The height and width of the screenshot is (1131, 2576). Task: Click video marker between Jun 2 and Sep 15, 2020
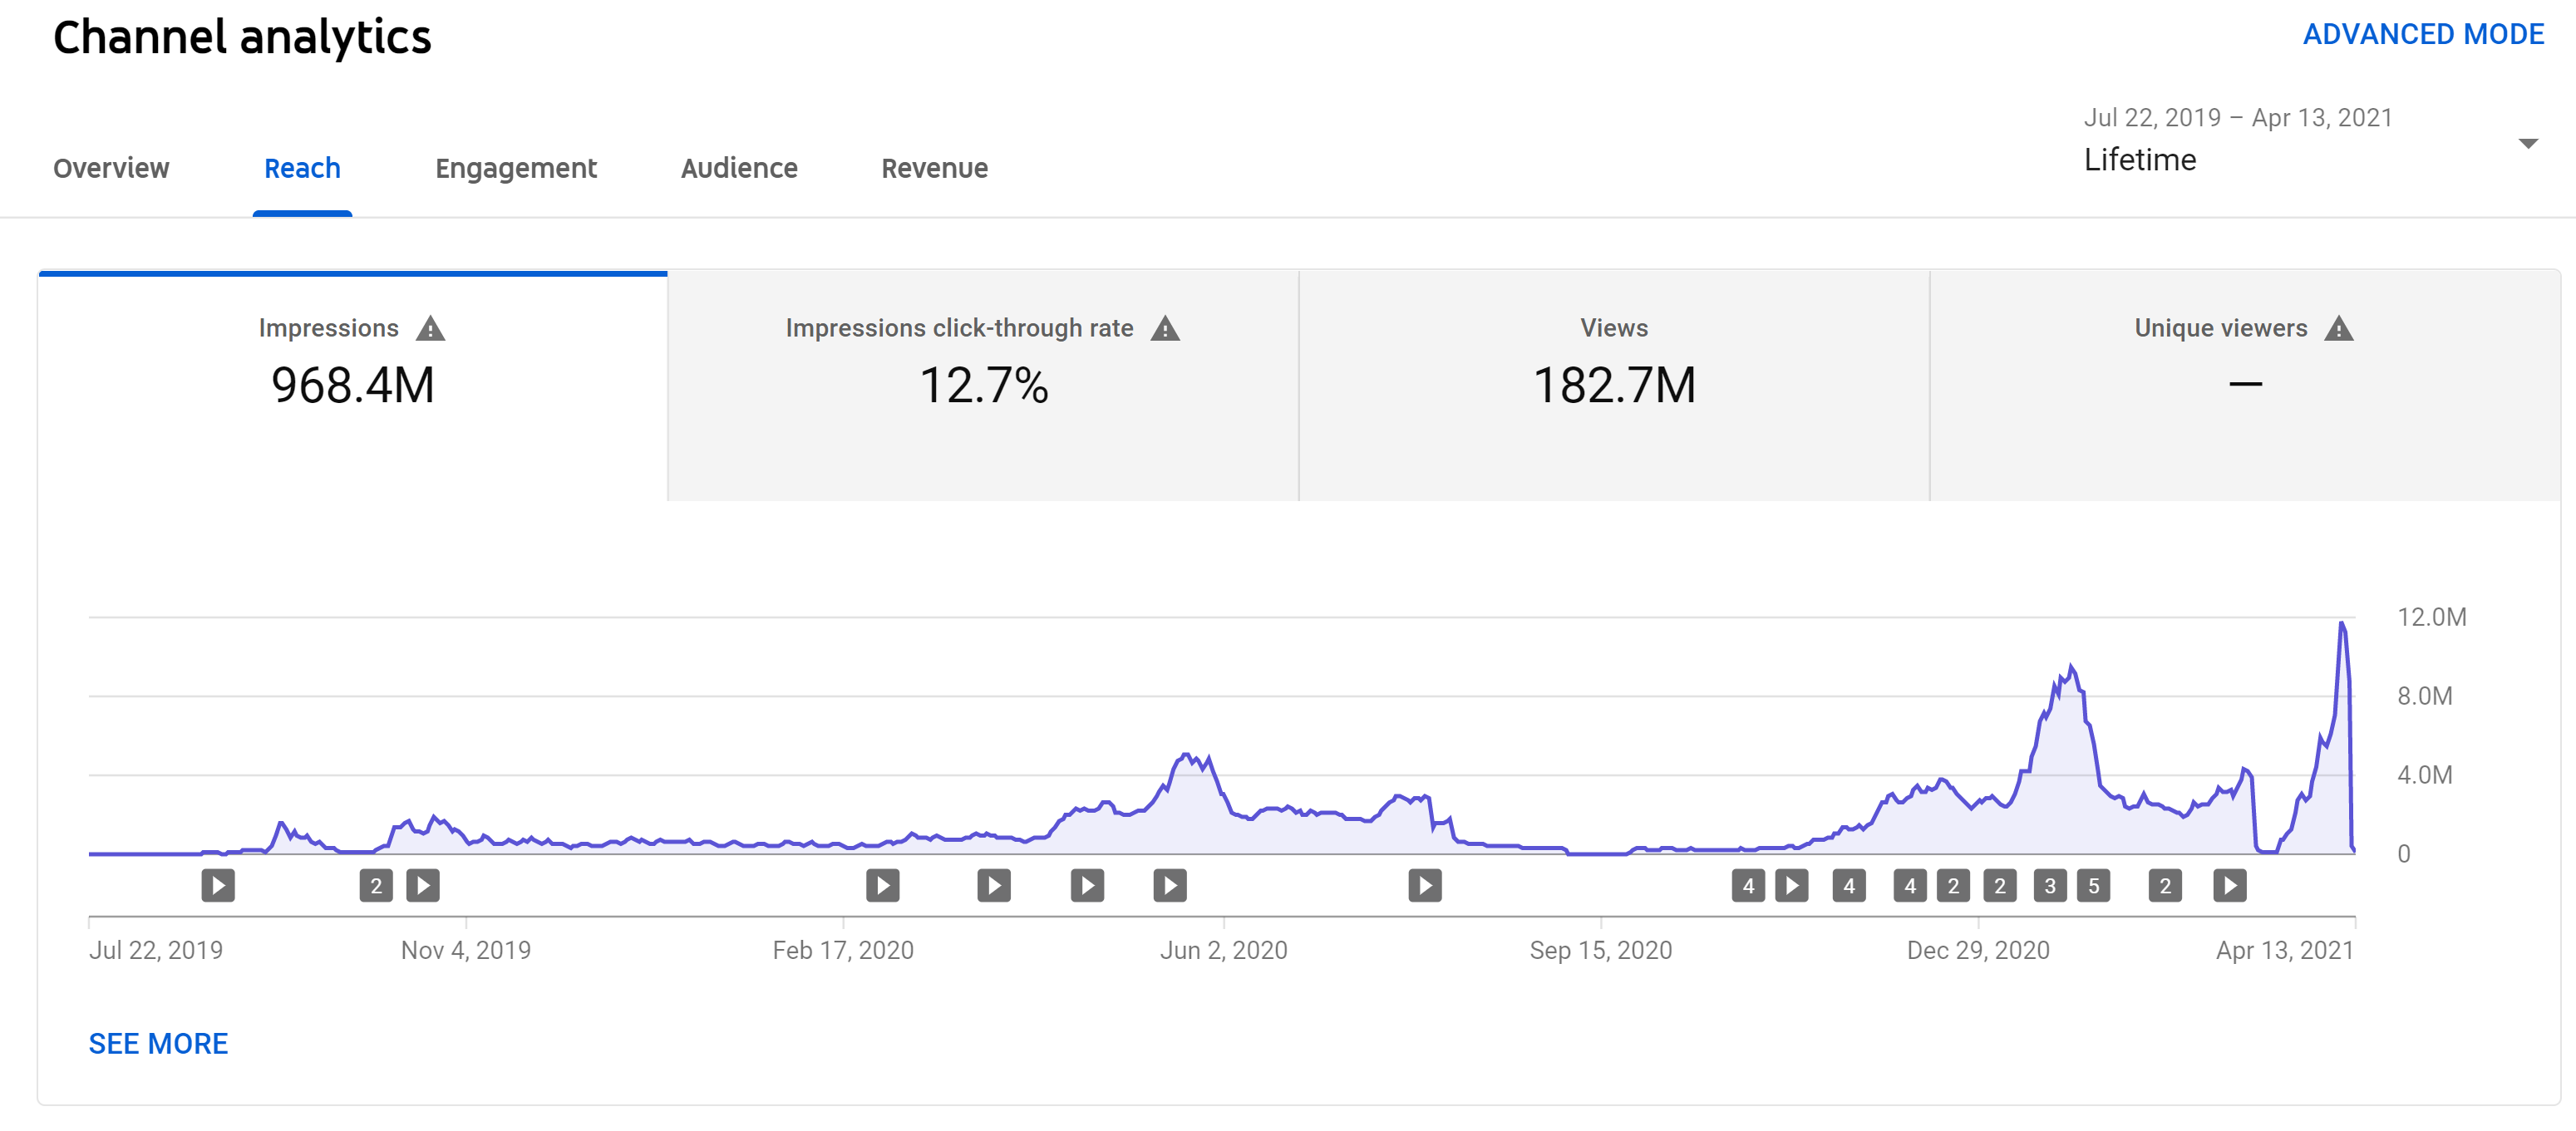tap(1425, 885)
